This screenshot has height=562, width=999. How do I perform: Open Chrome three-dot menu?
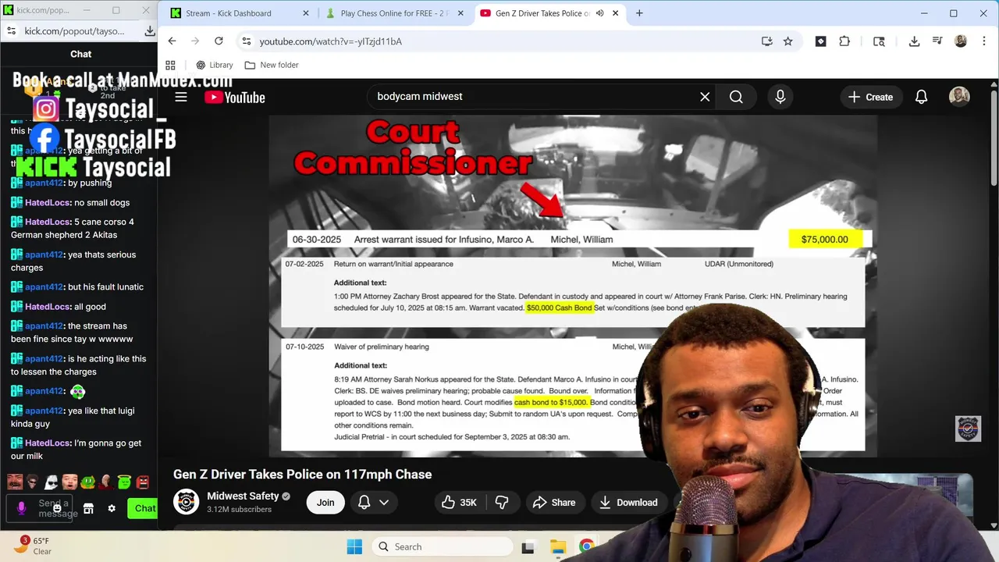tap(983, 41)
